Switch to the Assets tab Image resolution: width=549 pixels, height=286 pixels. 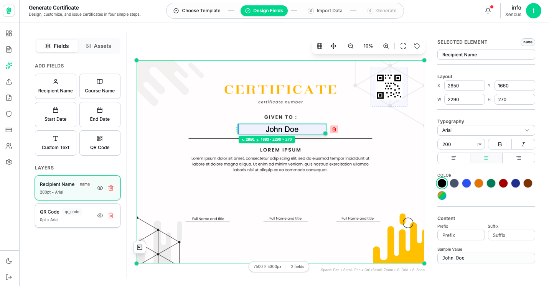[x=98, y=46]
